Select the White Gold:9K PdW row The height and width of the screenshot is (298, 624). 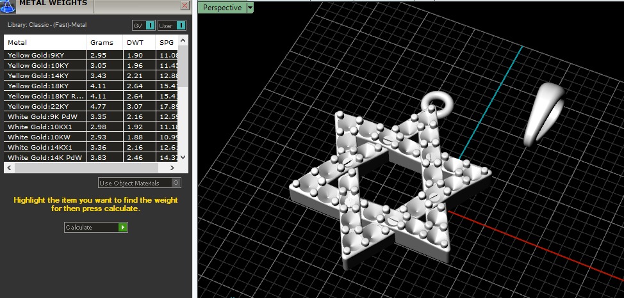click(x=91, y=117)
